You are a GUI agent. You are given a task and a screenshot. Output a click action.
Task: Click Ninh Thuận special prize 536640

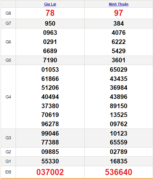tap(118, 172)
